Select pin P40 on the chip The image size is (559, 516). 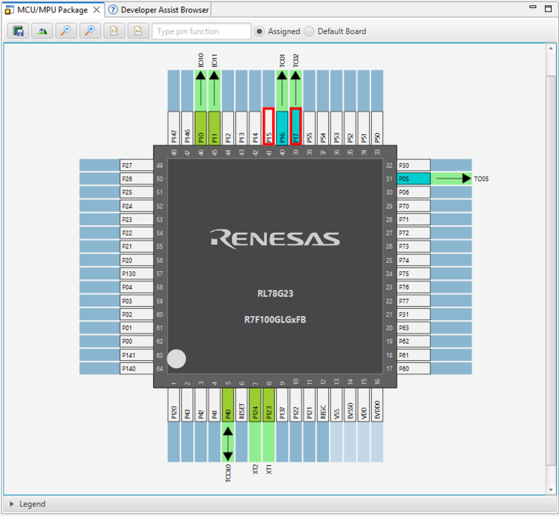click(x=228, y=405)
